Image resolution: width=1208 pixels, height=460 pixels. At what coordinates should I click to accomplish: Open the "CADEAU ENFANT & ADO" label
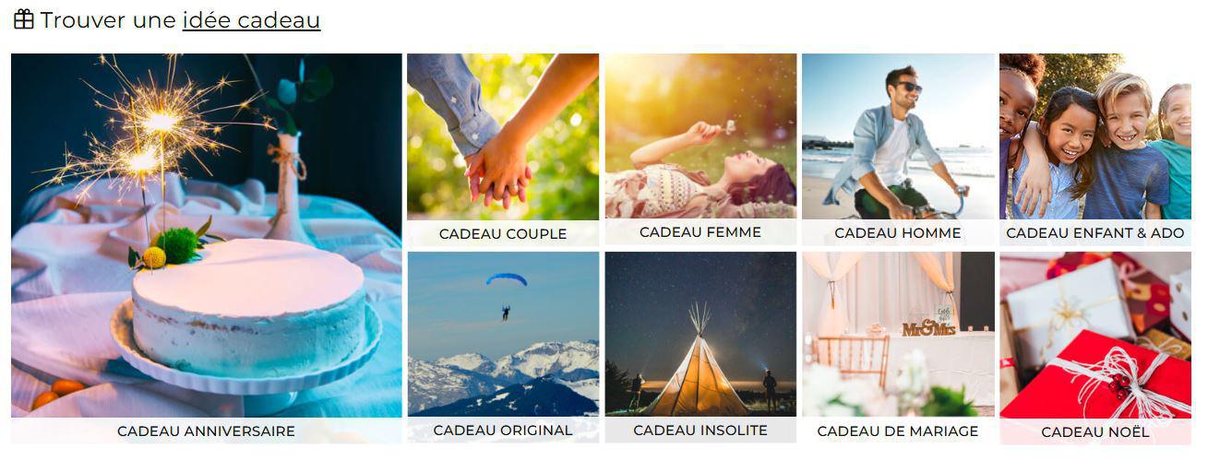pyautogui.click(x=1094, y=233)
